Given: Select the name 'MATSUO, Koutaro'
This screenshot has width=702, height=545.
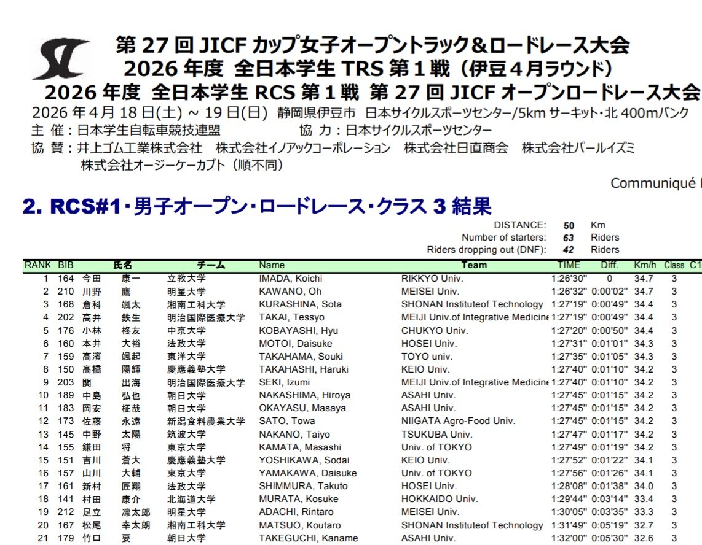Looking at the screenshot, I should pyautogui.click(x=299, y=525).
